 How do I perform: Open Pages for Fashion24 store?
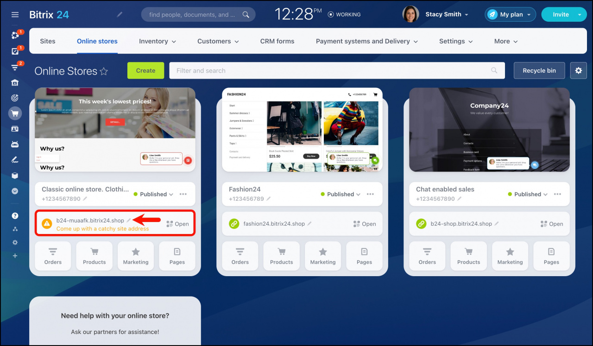(364, 256)
